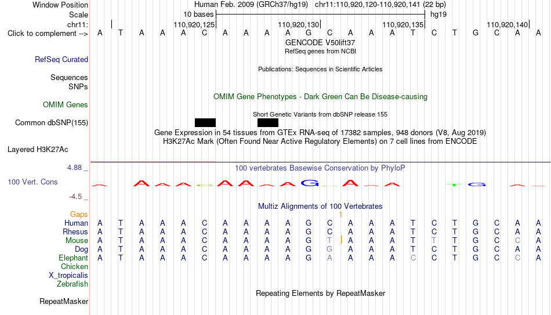Click the 110,920,135 ruler coordinate
The height and width of the screenshot is (315, 551).
403,24
